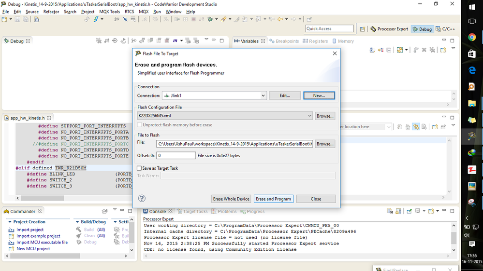Screen dimensions: 483x271
Task: Click the blue lightning Flash programmer icon
Action: [96, 19]
